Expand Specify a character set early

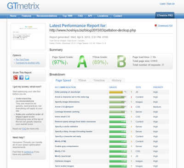pyautogui.click(x=68, y=136)
